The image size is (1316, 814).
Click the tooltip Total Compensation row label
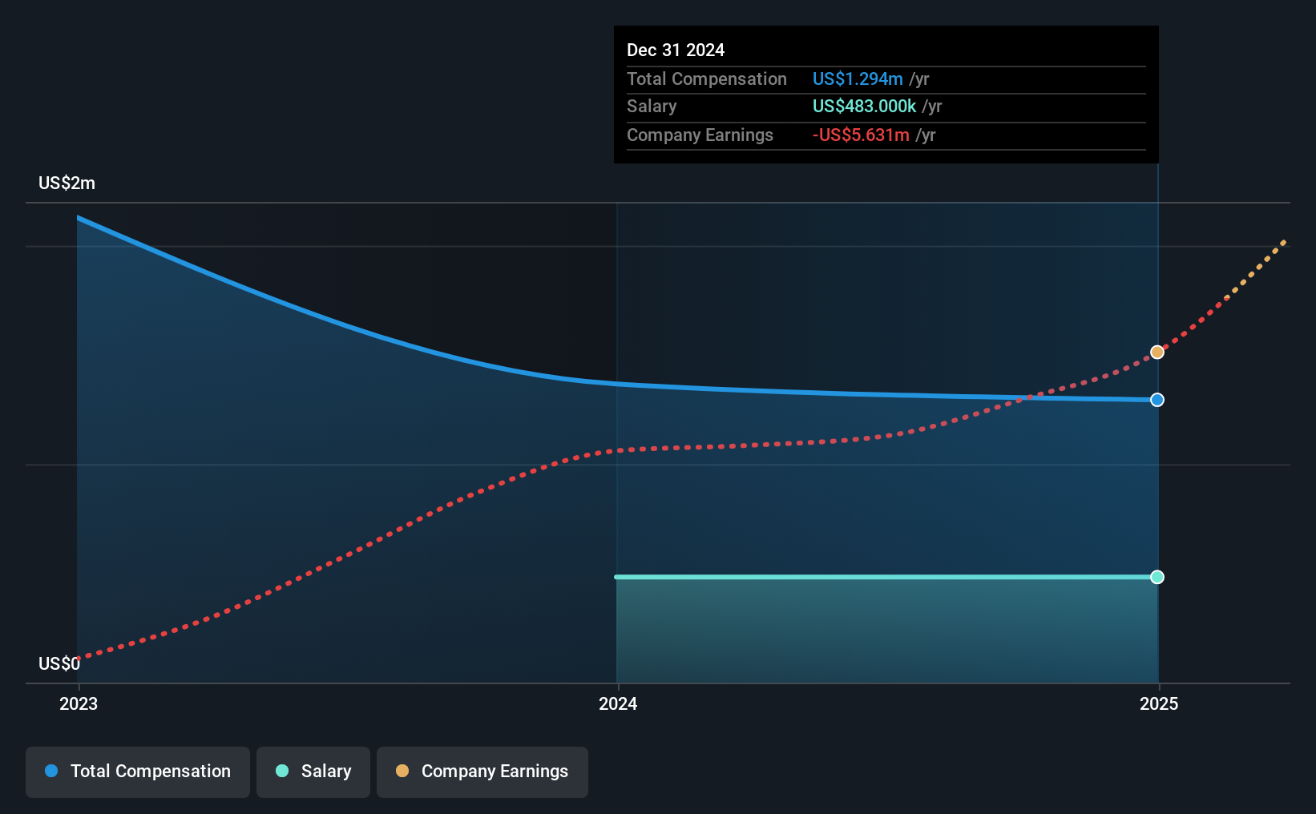[707, 79]
